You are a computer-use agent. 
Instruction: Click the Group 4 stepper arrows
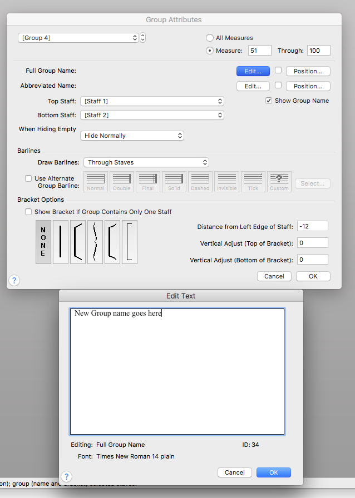coord(143,38)
